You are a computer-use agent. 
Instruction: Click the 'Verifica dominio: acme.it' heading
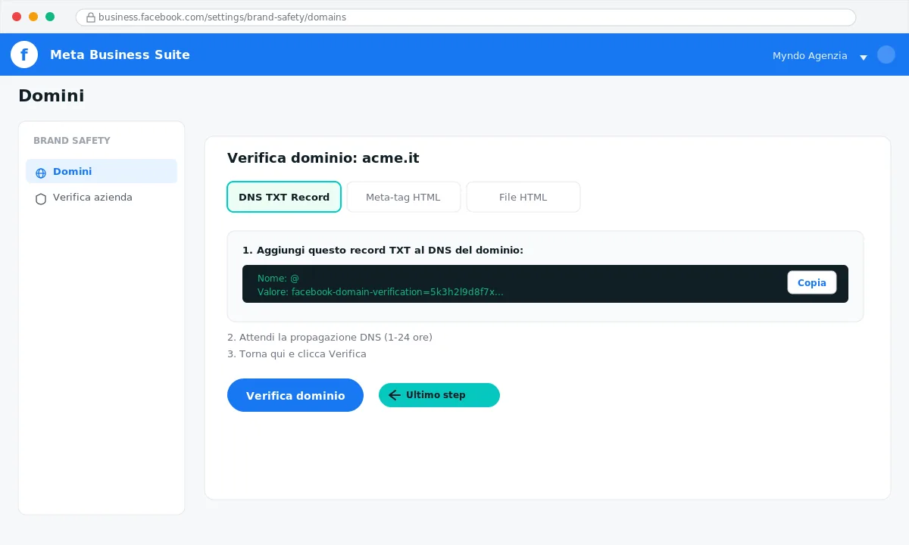pos(323,158)
